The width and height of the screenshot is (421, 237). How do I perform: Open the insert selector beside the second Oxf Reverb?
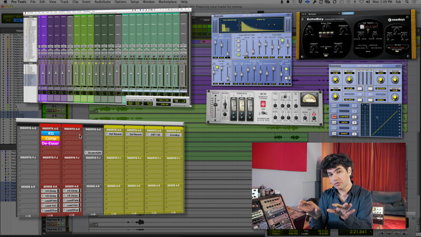[x=127, y=134]
